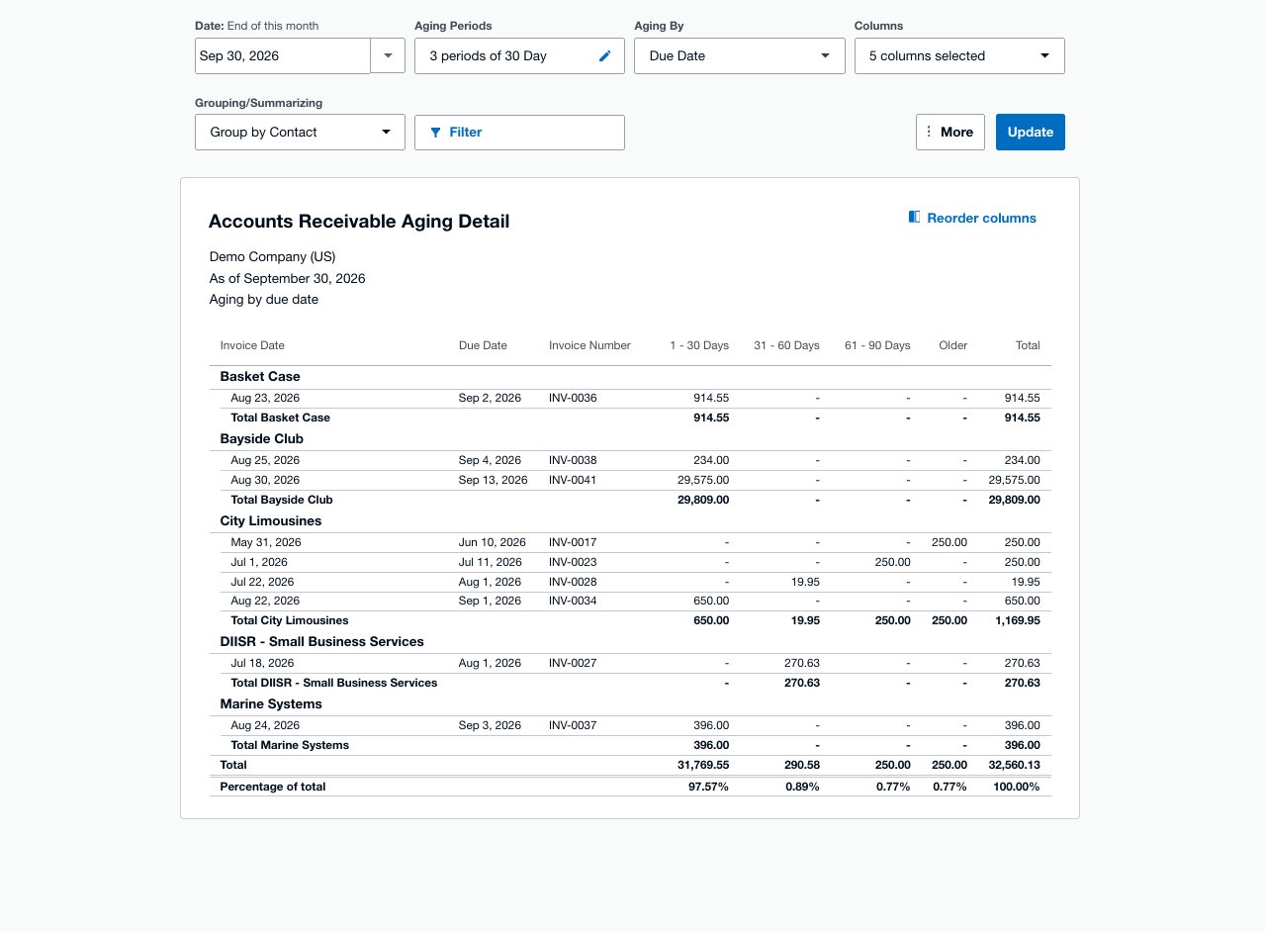1265x932 pixels.
Task: Click the Total column header
Action: tap(1028, 345)
